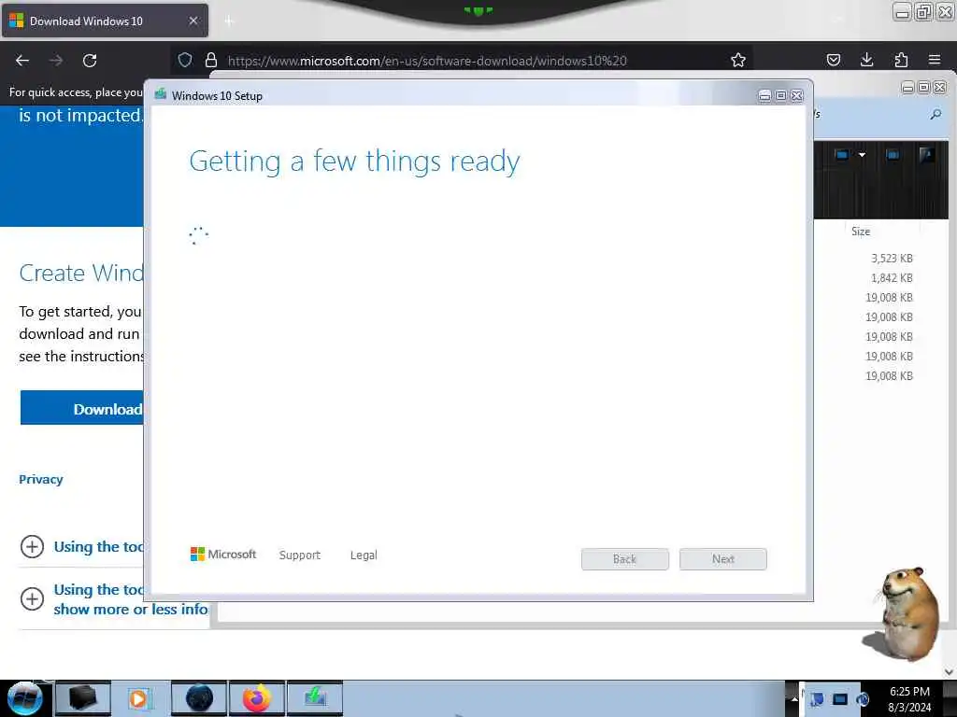Open the black folder taskbar icon

pyautogui.click(x=83, y=698)
